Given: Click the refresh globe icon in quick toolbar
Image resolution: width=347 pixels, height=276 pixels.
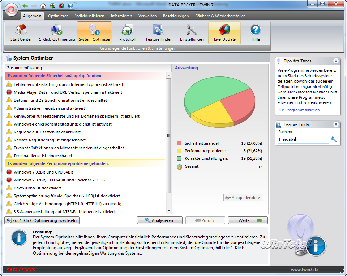Looking at the screenshot, I should pyautogui.click(x=52, y=5).
